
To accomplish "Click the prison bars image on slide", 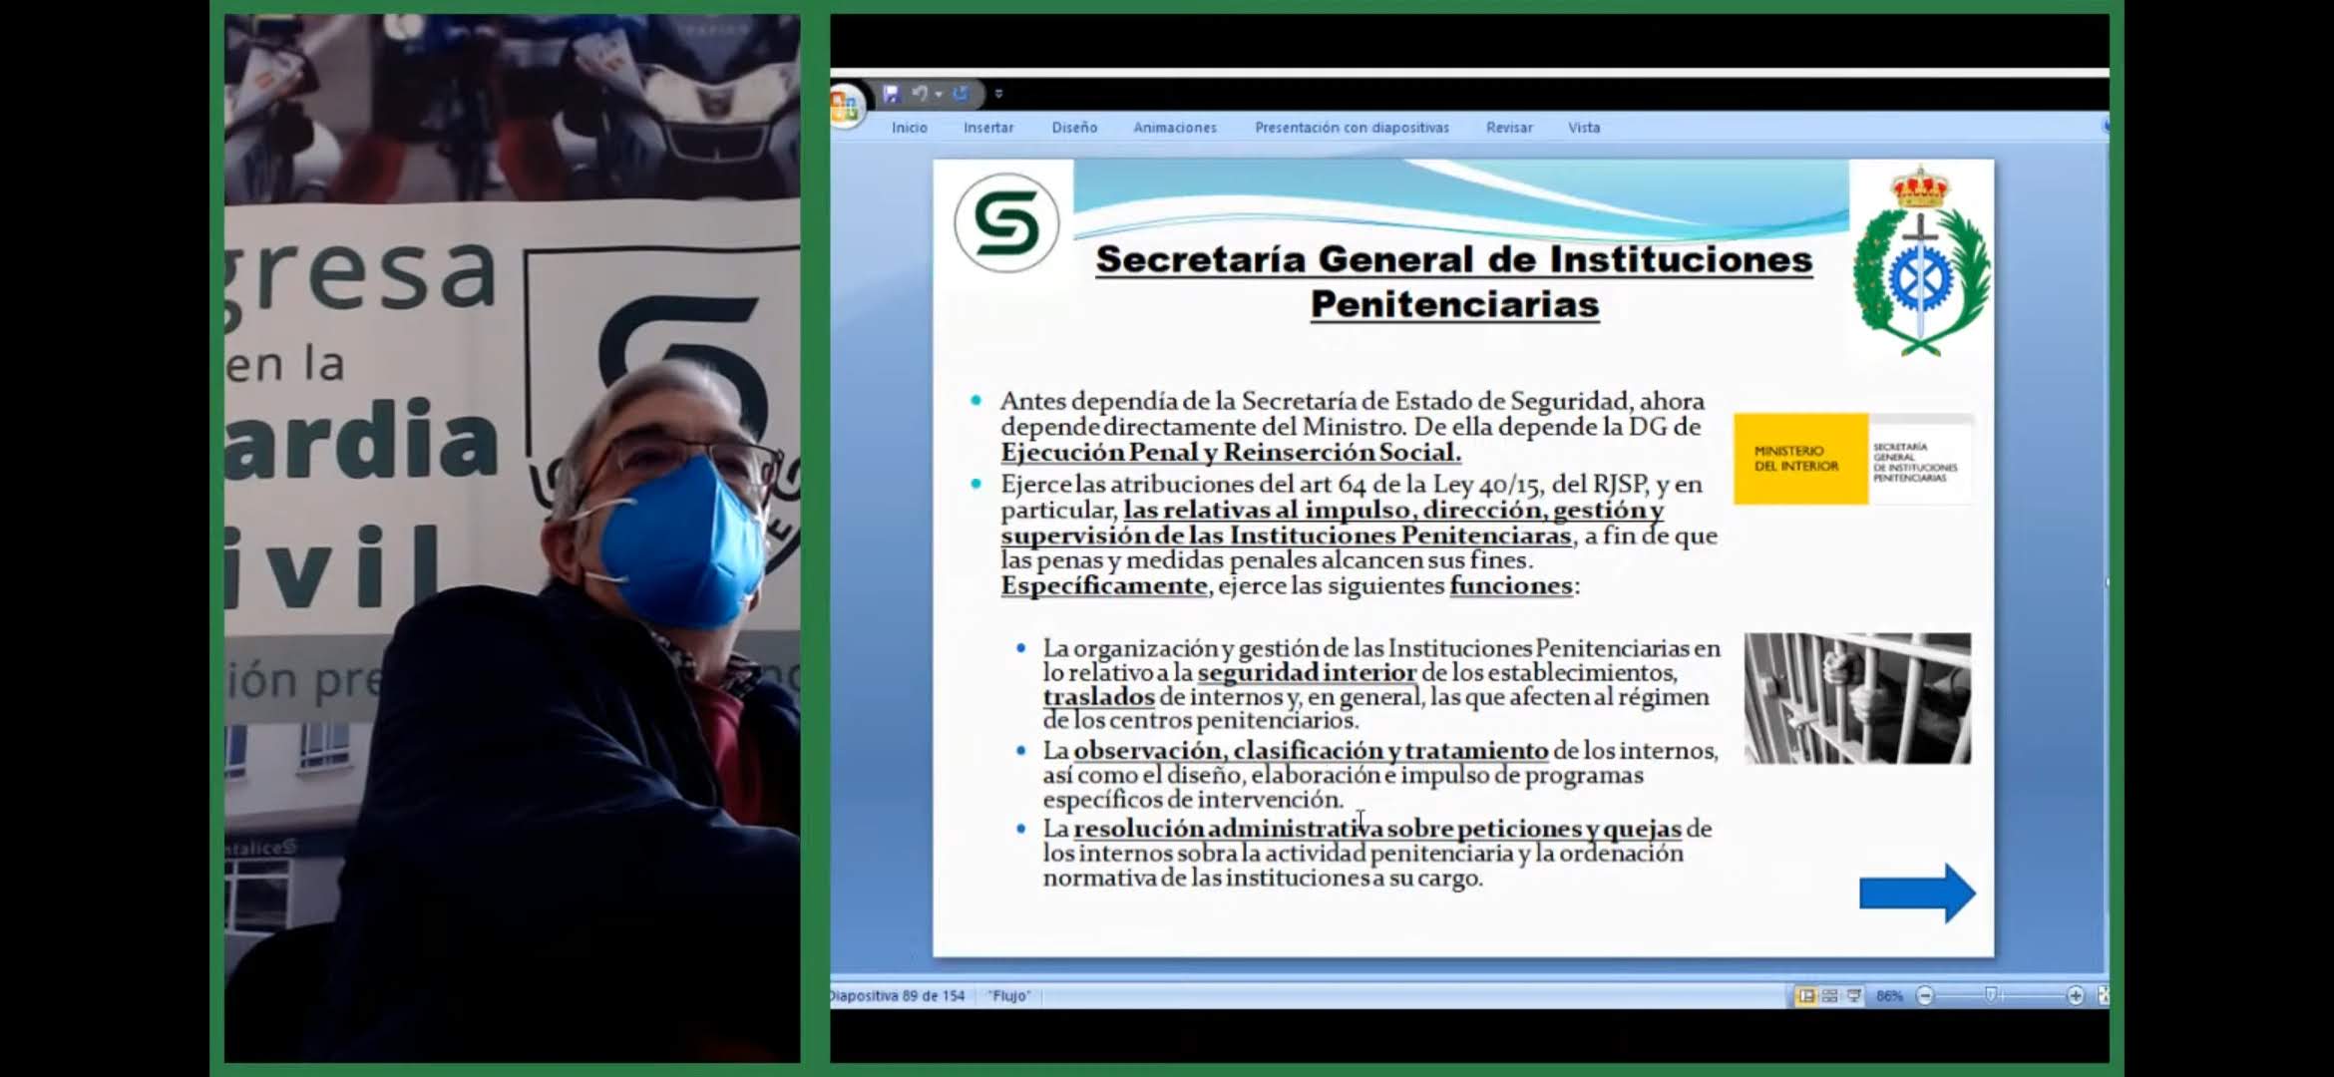I will coord(1857,698).
